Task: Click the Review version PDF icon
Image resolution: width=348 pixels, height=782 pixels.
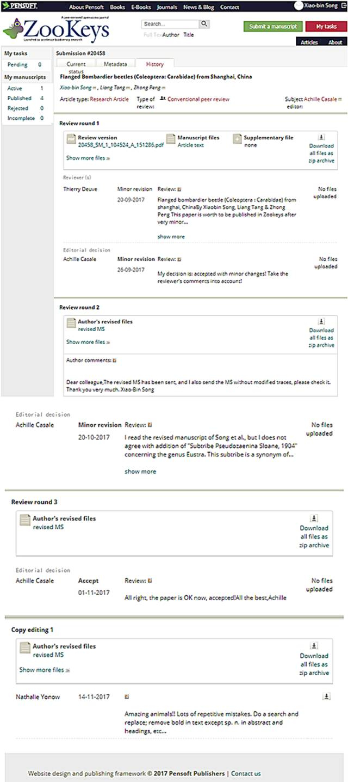Action: (71, 139)
